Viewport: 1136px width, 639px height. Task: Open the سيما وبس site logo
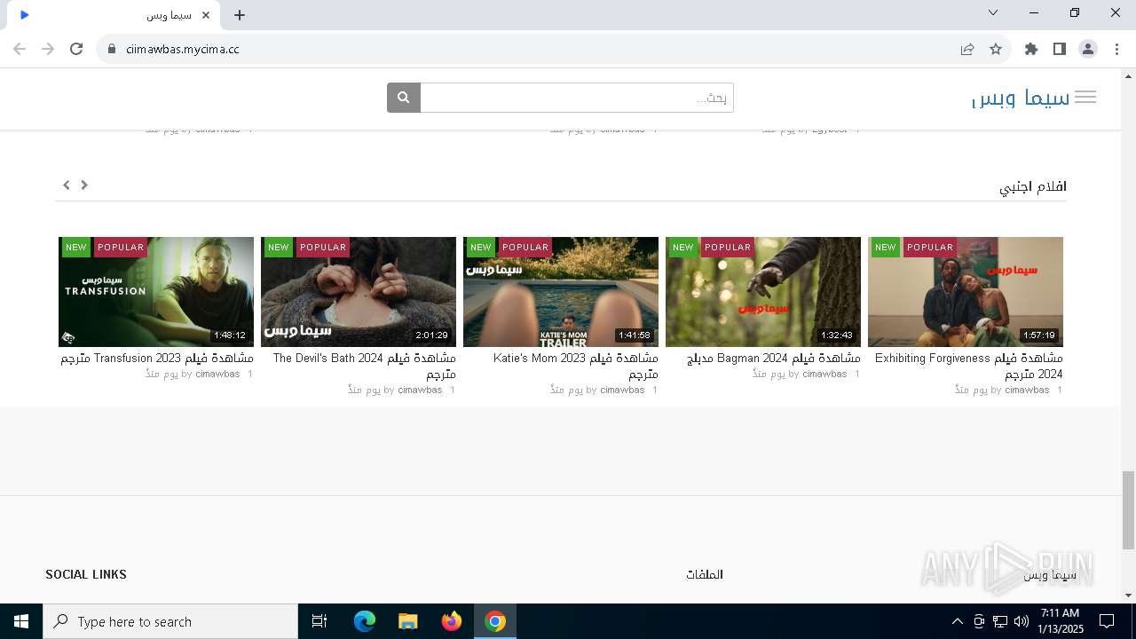[1021, 98]
